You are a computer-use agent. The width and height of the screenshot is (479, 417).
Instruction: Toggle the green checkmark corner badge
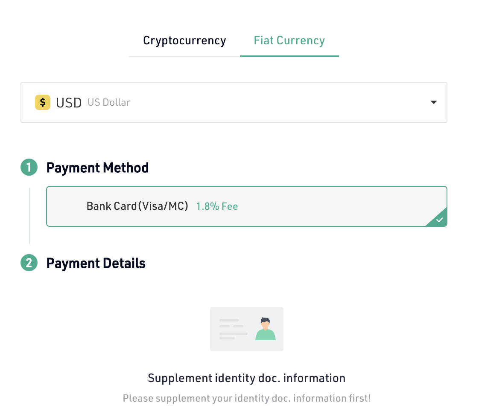coord(439,220)
